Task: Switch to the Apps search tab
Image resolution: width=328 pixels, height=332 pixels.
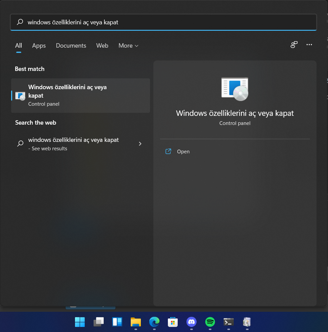Action: click(x=39, y=46)
